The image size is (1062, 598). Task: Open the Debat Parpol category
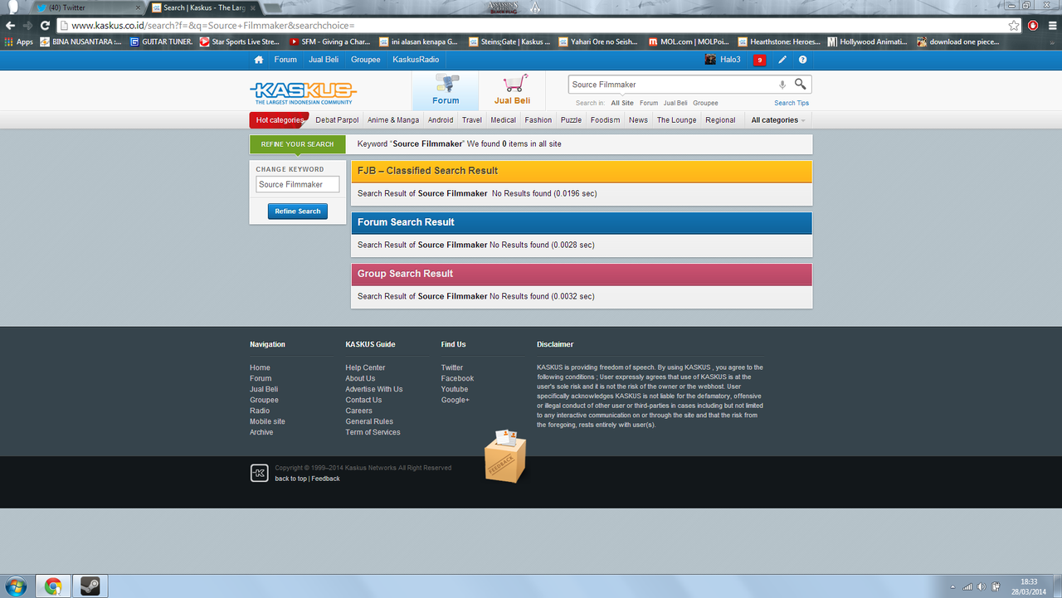tap(337, 120)
